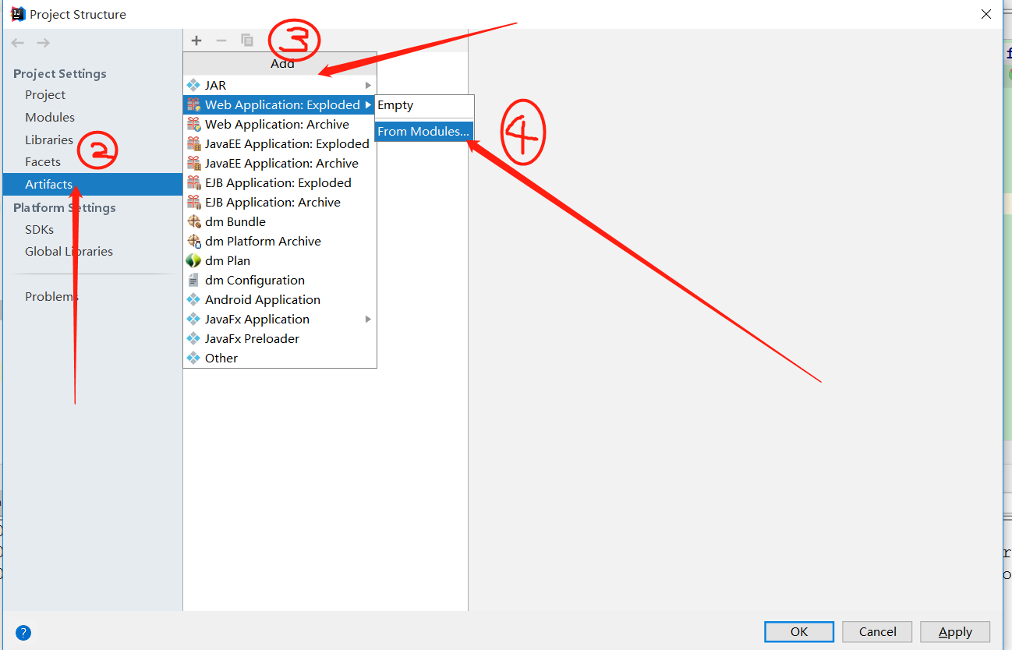1012x650 pixels.
Task: Select JavaEE Application: Exploded entry
Action: pos(279,143)
